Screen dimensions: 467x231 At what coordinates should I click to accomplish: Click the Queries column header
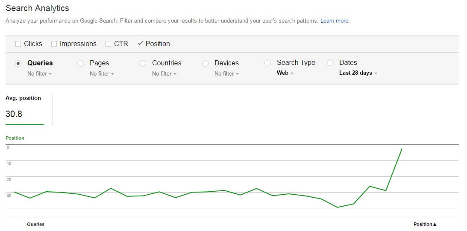(36, 224)
